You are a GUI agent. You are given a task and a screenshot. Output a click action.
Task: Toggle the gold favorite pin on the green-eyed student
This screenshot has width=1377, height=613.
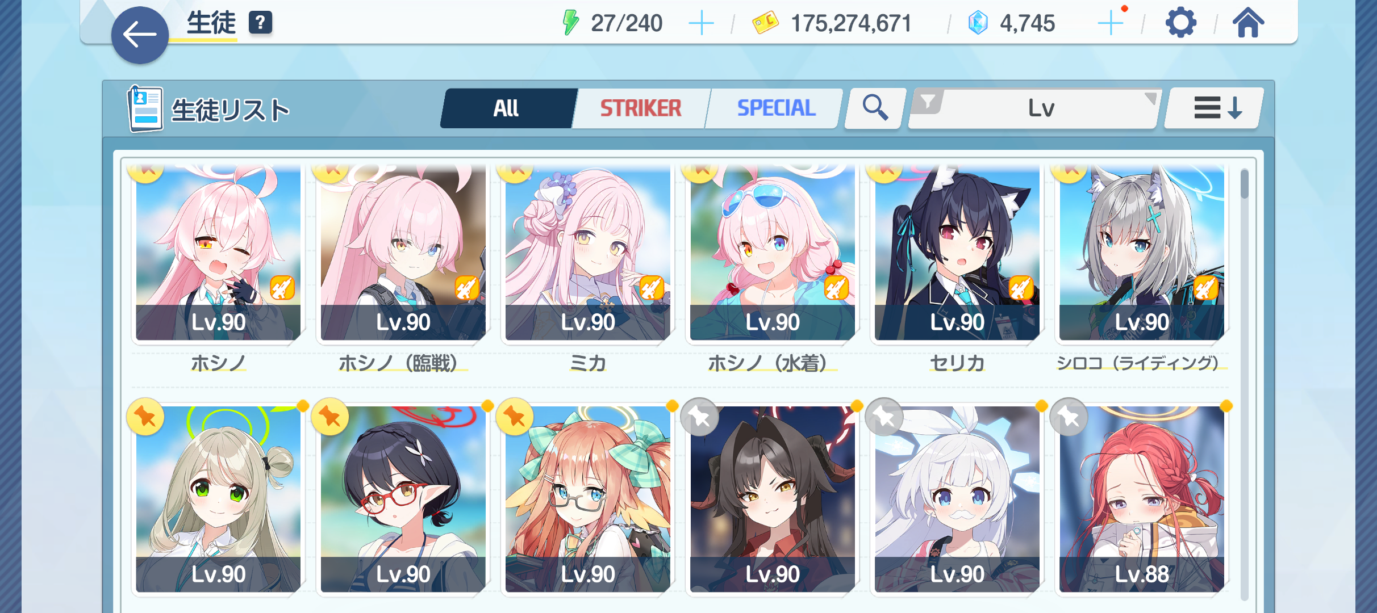tap(145, 417)
